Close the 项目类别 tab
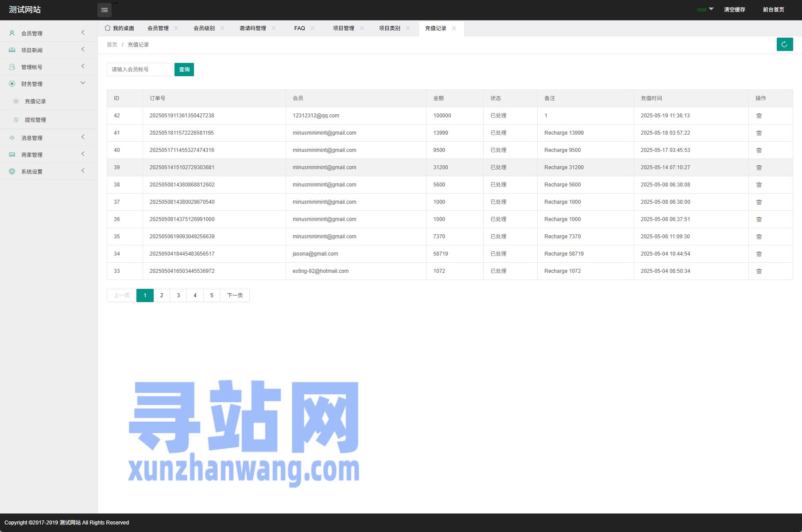Screen dimensions: 802x532 408,28
